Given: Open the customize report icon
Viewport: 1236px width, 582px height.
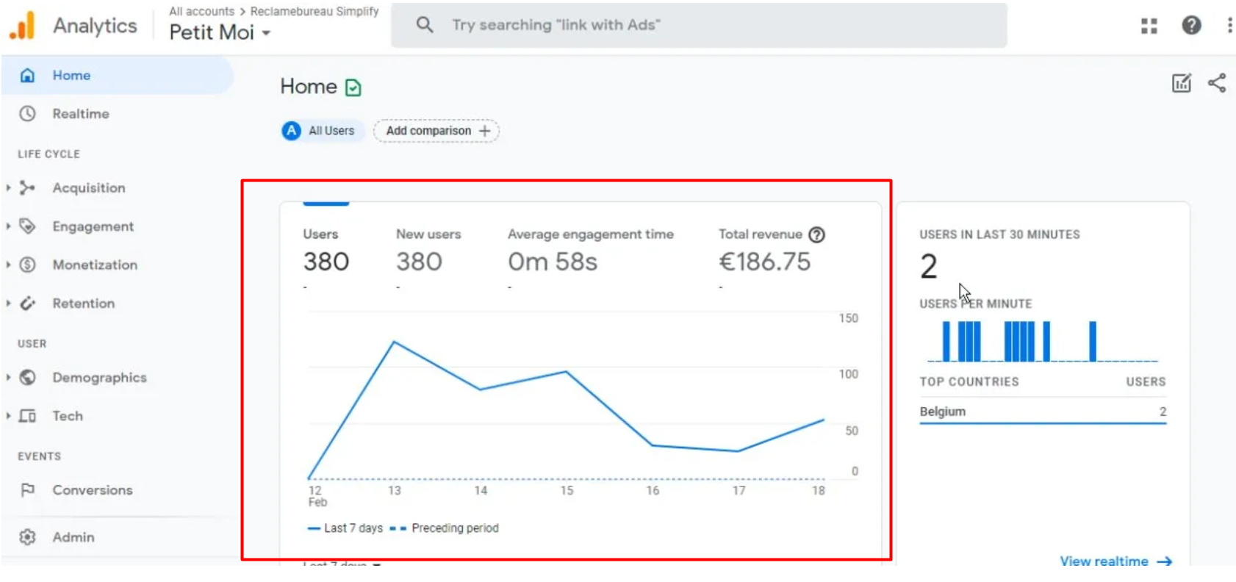Looking at the screenshot, I should point(1181,83).
